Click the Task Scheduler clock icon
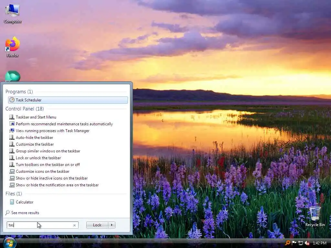This screenshot has height=248, width=331. coord(12,100)
